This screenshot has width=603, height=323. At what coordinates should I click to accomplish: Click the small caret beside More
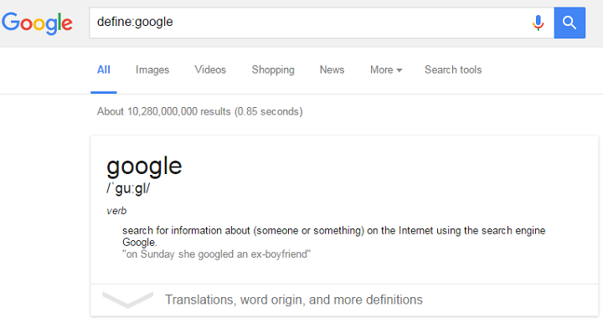[399, 70]
